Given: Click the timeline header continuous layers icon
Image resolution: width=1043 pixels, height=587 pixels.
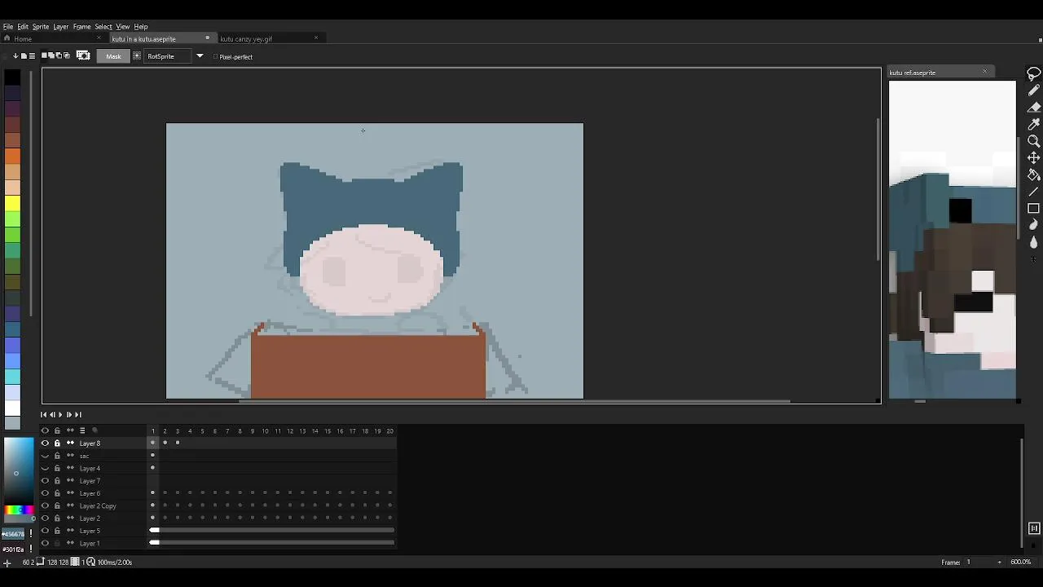Looking at the screenshot, I should pyautogui.click(x=70, y=430).
